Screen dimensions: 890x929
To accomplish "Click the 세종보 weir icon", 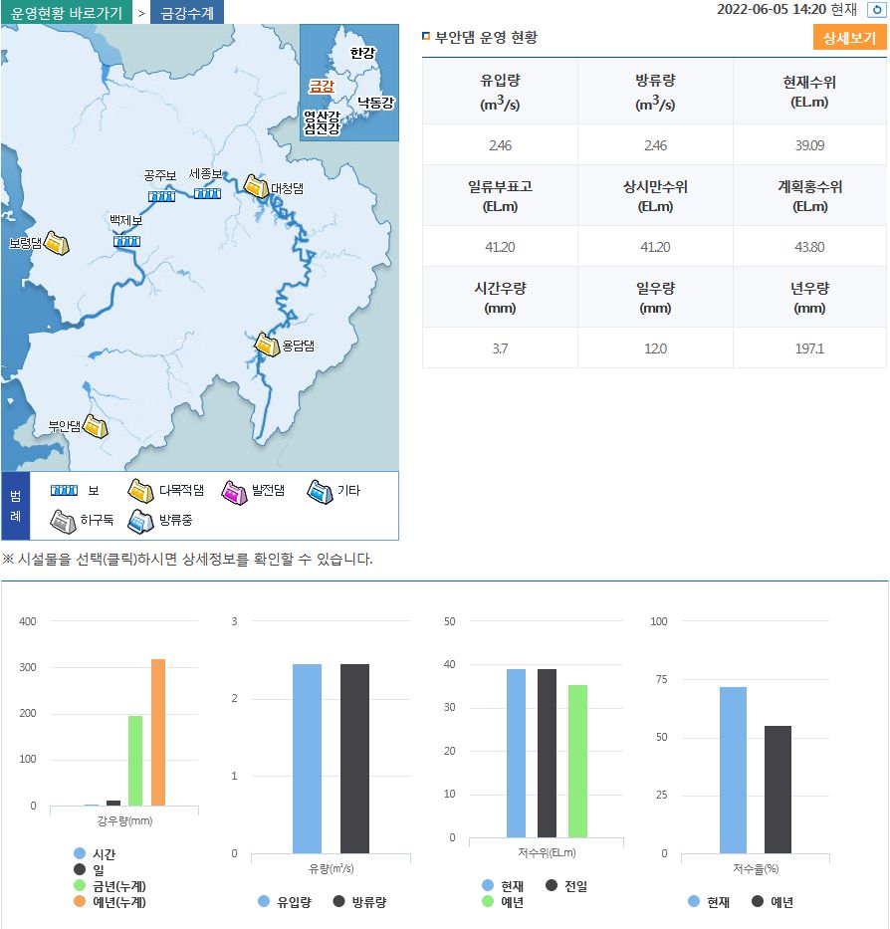I will 207,193.
